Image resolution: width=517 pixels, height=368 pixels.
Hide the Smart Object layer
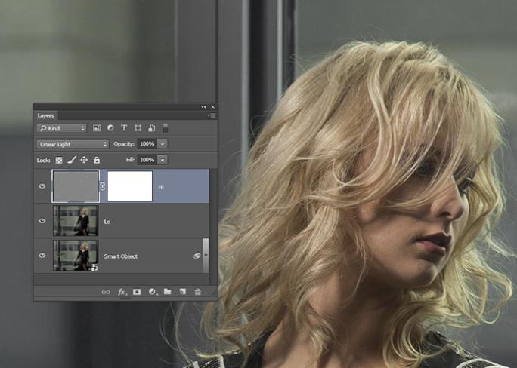pyautogui.click(x=42, y=256)
